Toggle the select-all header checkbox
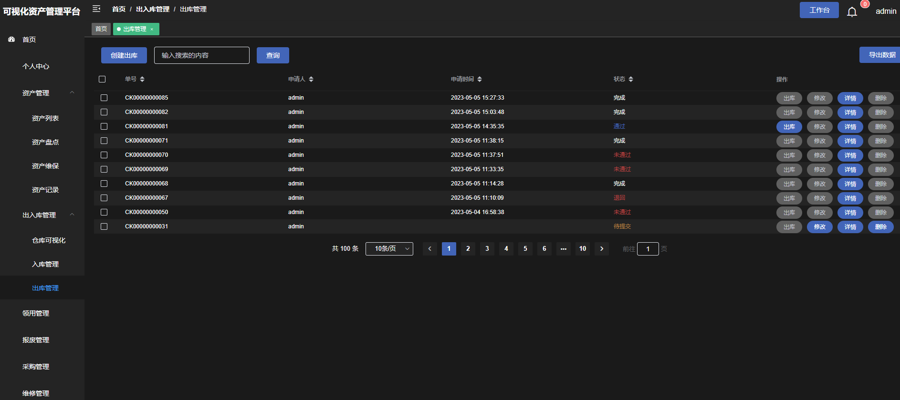The height and width of the screenshot is (400, 900). click(x=102, y=79)
